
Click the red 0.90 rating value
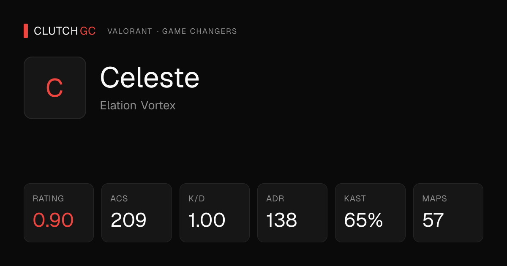pos(53,220)
